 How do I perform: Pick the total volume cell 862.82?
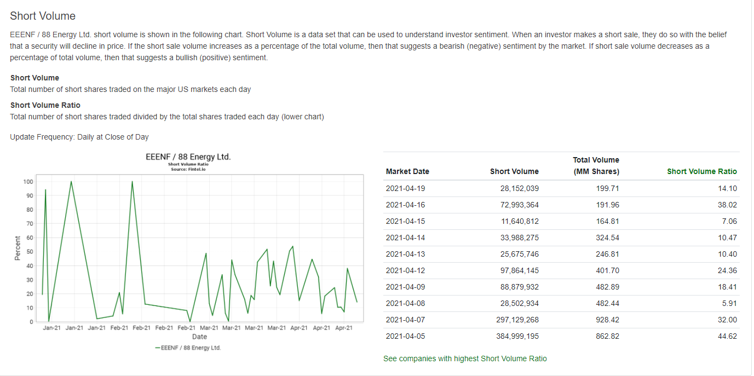[x=608, y=336]
